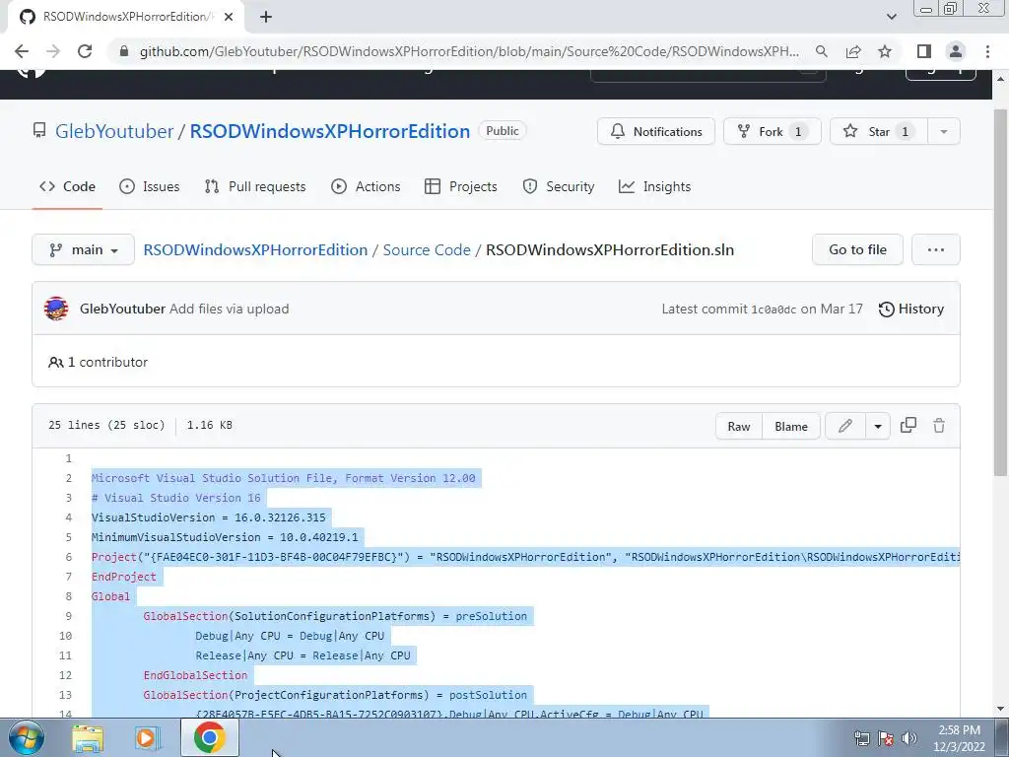Image resolution: width=1009 pixels, height=757 pixels.
Task: Fork the repository
Action: (773, 131)
